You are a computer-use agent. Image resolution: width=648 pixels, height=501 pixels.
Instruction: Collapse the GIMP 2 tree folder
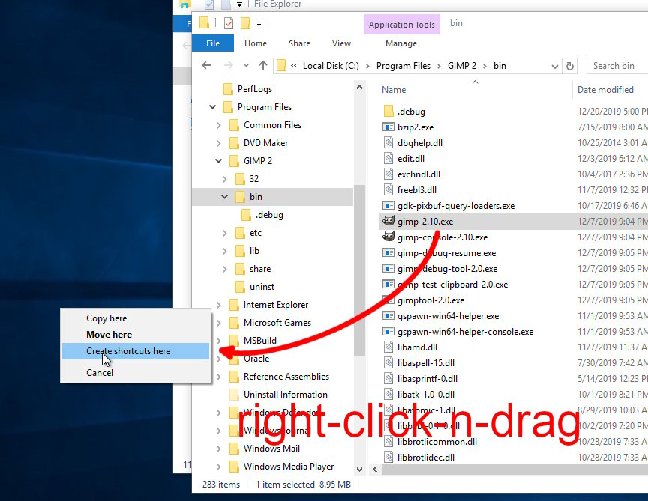(218, 161)
